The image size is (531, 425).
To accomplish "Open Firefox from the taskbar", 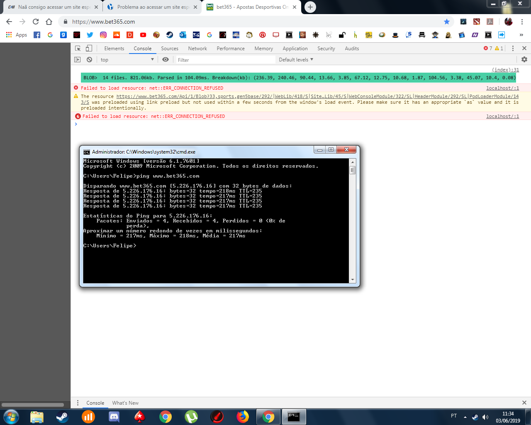I will (243, 416).
